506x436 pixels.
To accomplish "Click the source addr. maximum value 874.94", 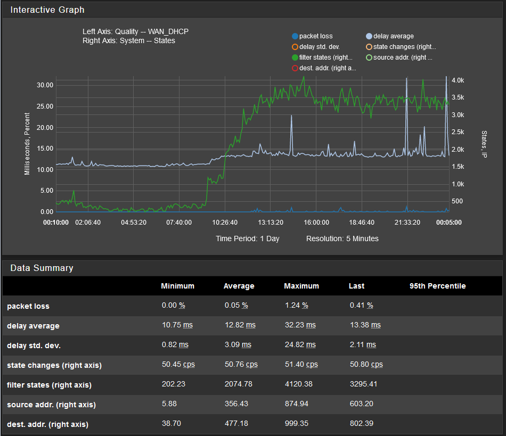I will [x=297, y=404].
